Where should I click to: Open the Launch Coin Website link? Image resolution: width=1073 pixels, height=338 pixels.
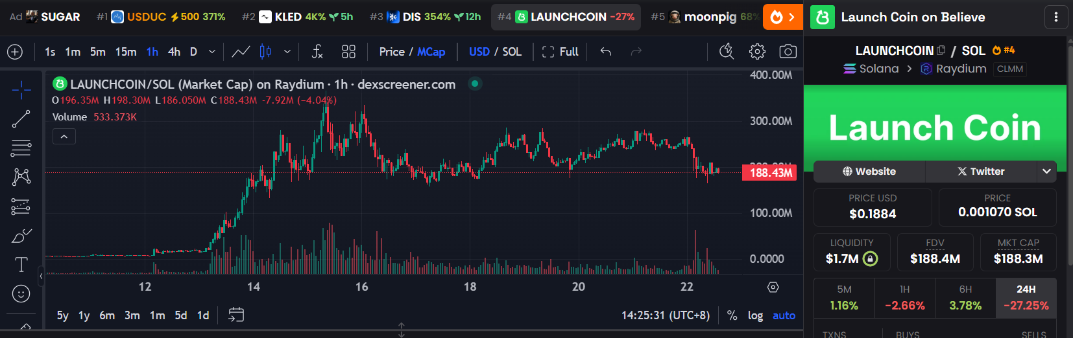click(x=869, y=172)
